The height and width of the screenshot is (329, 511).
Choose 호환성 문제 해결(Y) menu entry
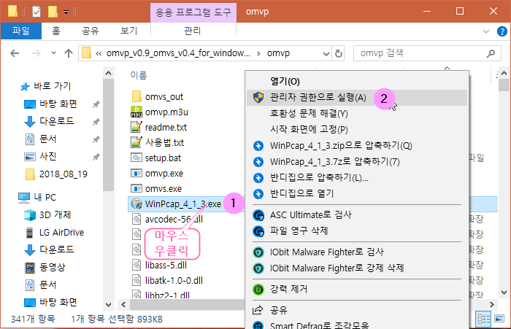(x=357, y=113)
